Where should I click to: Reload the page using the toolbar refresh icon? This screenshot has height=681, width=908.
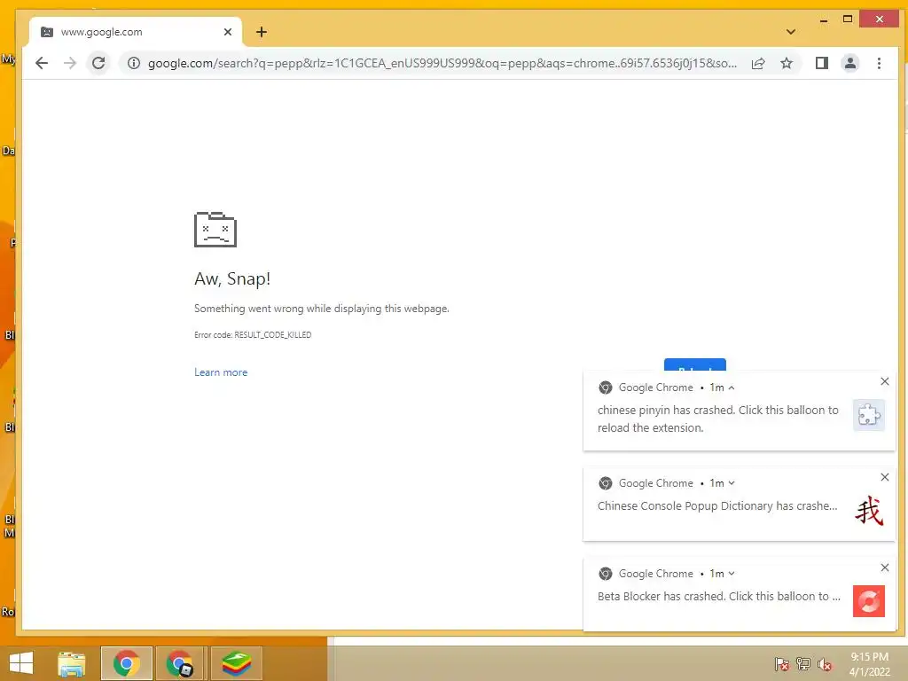[x=99, y=63]
